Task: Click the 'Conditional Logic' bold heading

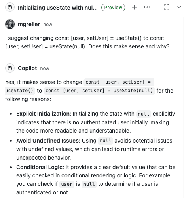Action: click(39, 167)
